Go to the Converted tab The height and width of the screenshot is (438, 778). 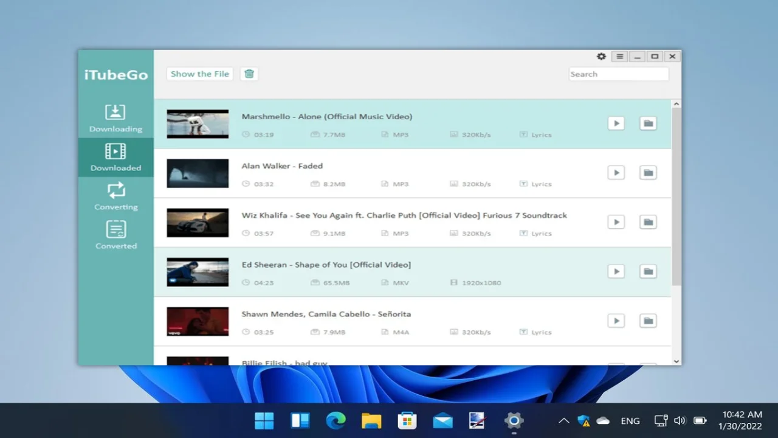pyautogui.click(x=115, y=235)
